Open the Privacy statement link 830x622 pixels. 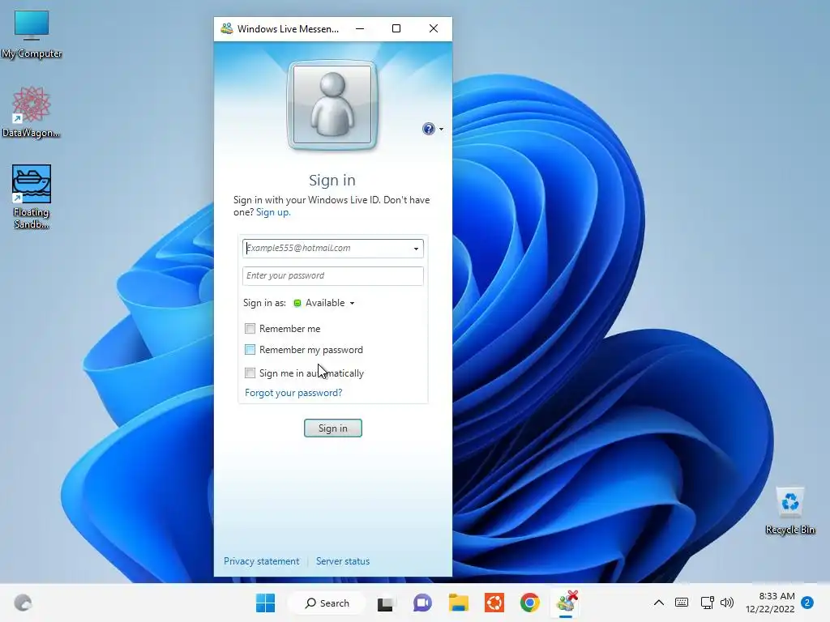262,561
